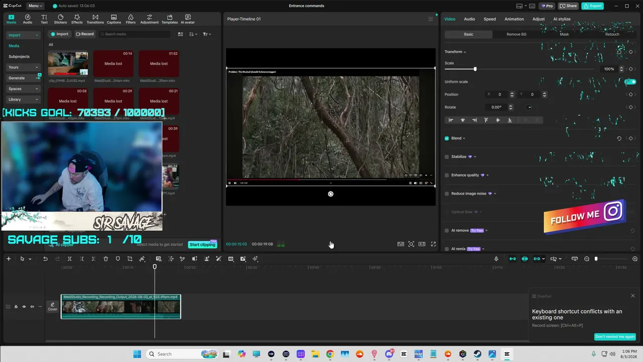Viewport: 643px width, 362px height.
Task: Lock the track with the padlock icon
Action: click(x=16, y=307)
